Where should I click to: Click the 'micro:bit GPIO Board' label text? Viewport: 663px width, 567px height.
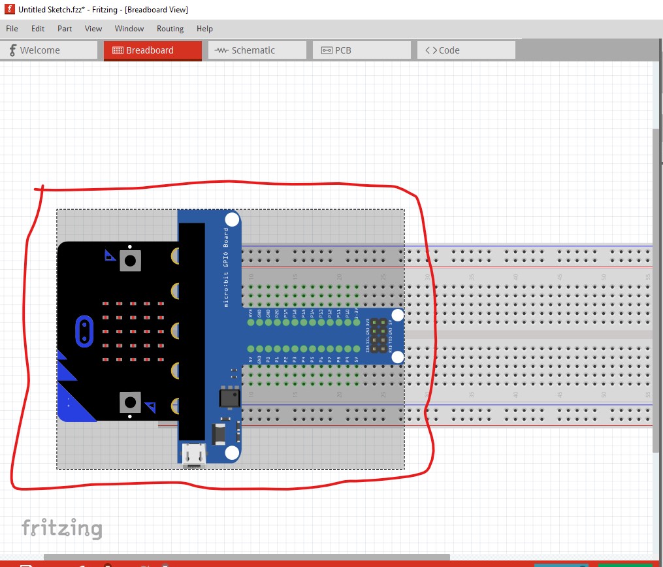click(x=226, y=267)
